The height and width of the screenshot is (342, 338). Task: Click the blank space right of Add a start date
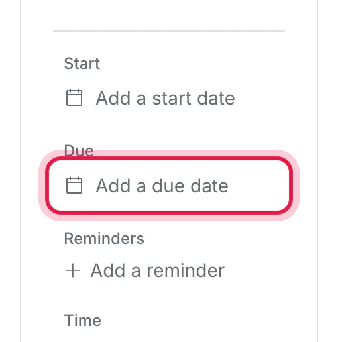[x=260, y=98]
